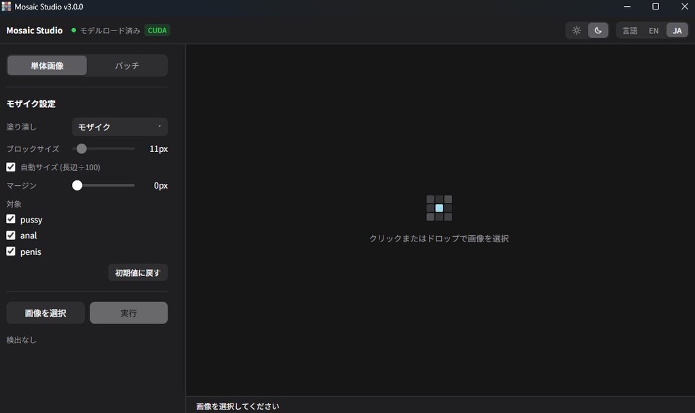695x413 pixels.
Task: Uncheck the penis target checkbox
Action: (11, 252)
